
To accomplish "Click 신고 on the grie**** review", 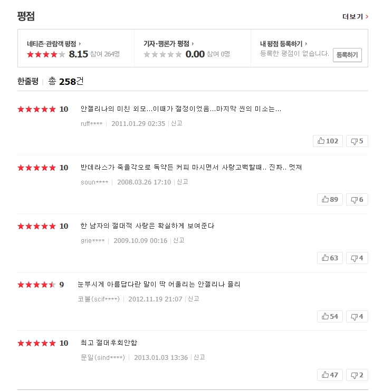I will (178, 241).
